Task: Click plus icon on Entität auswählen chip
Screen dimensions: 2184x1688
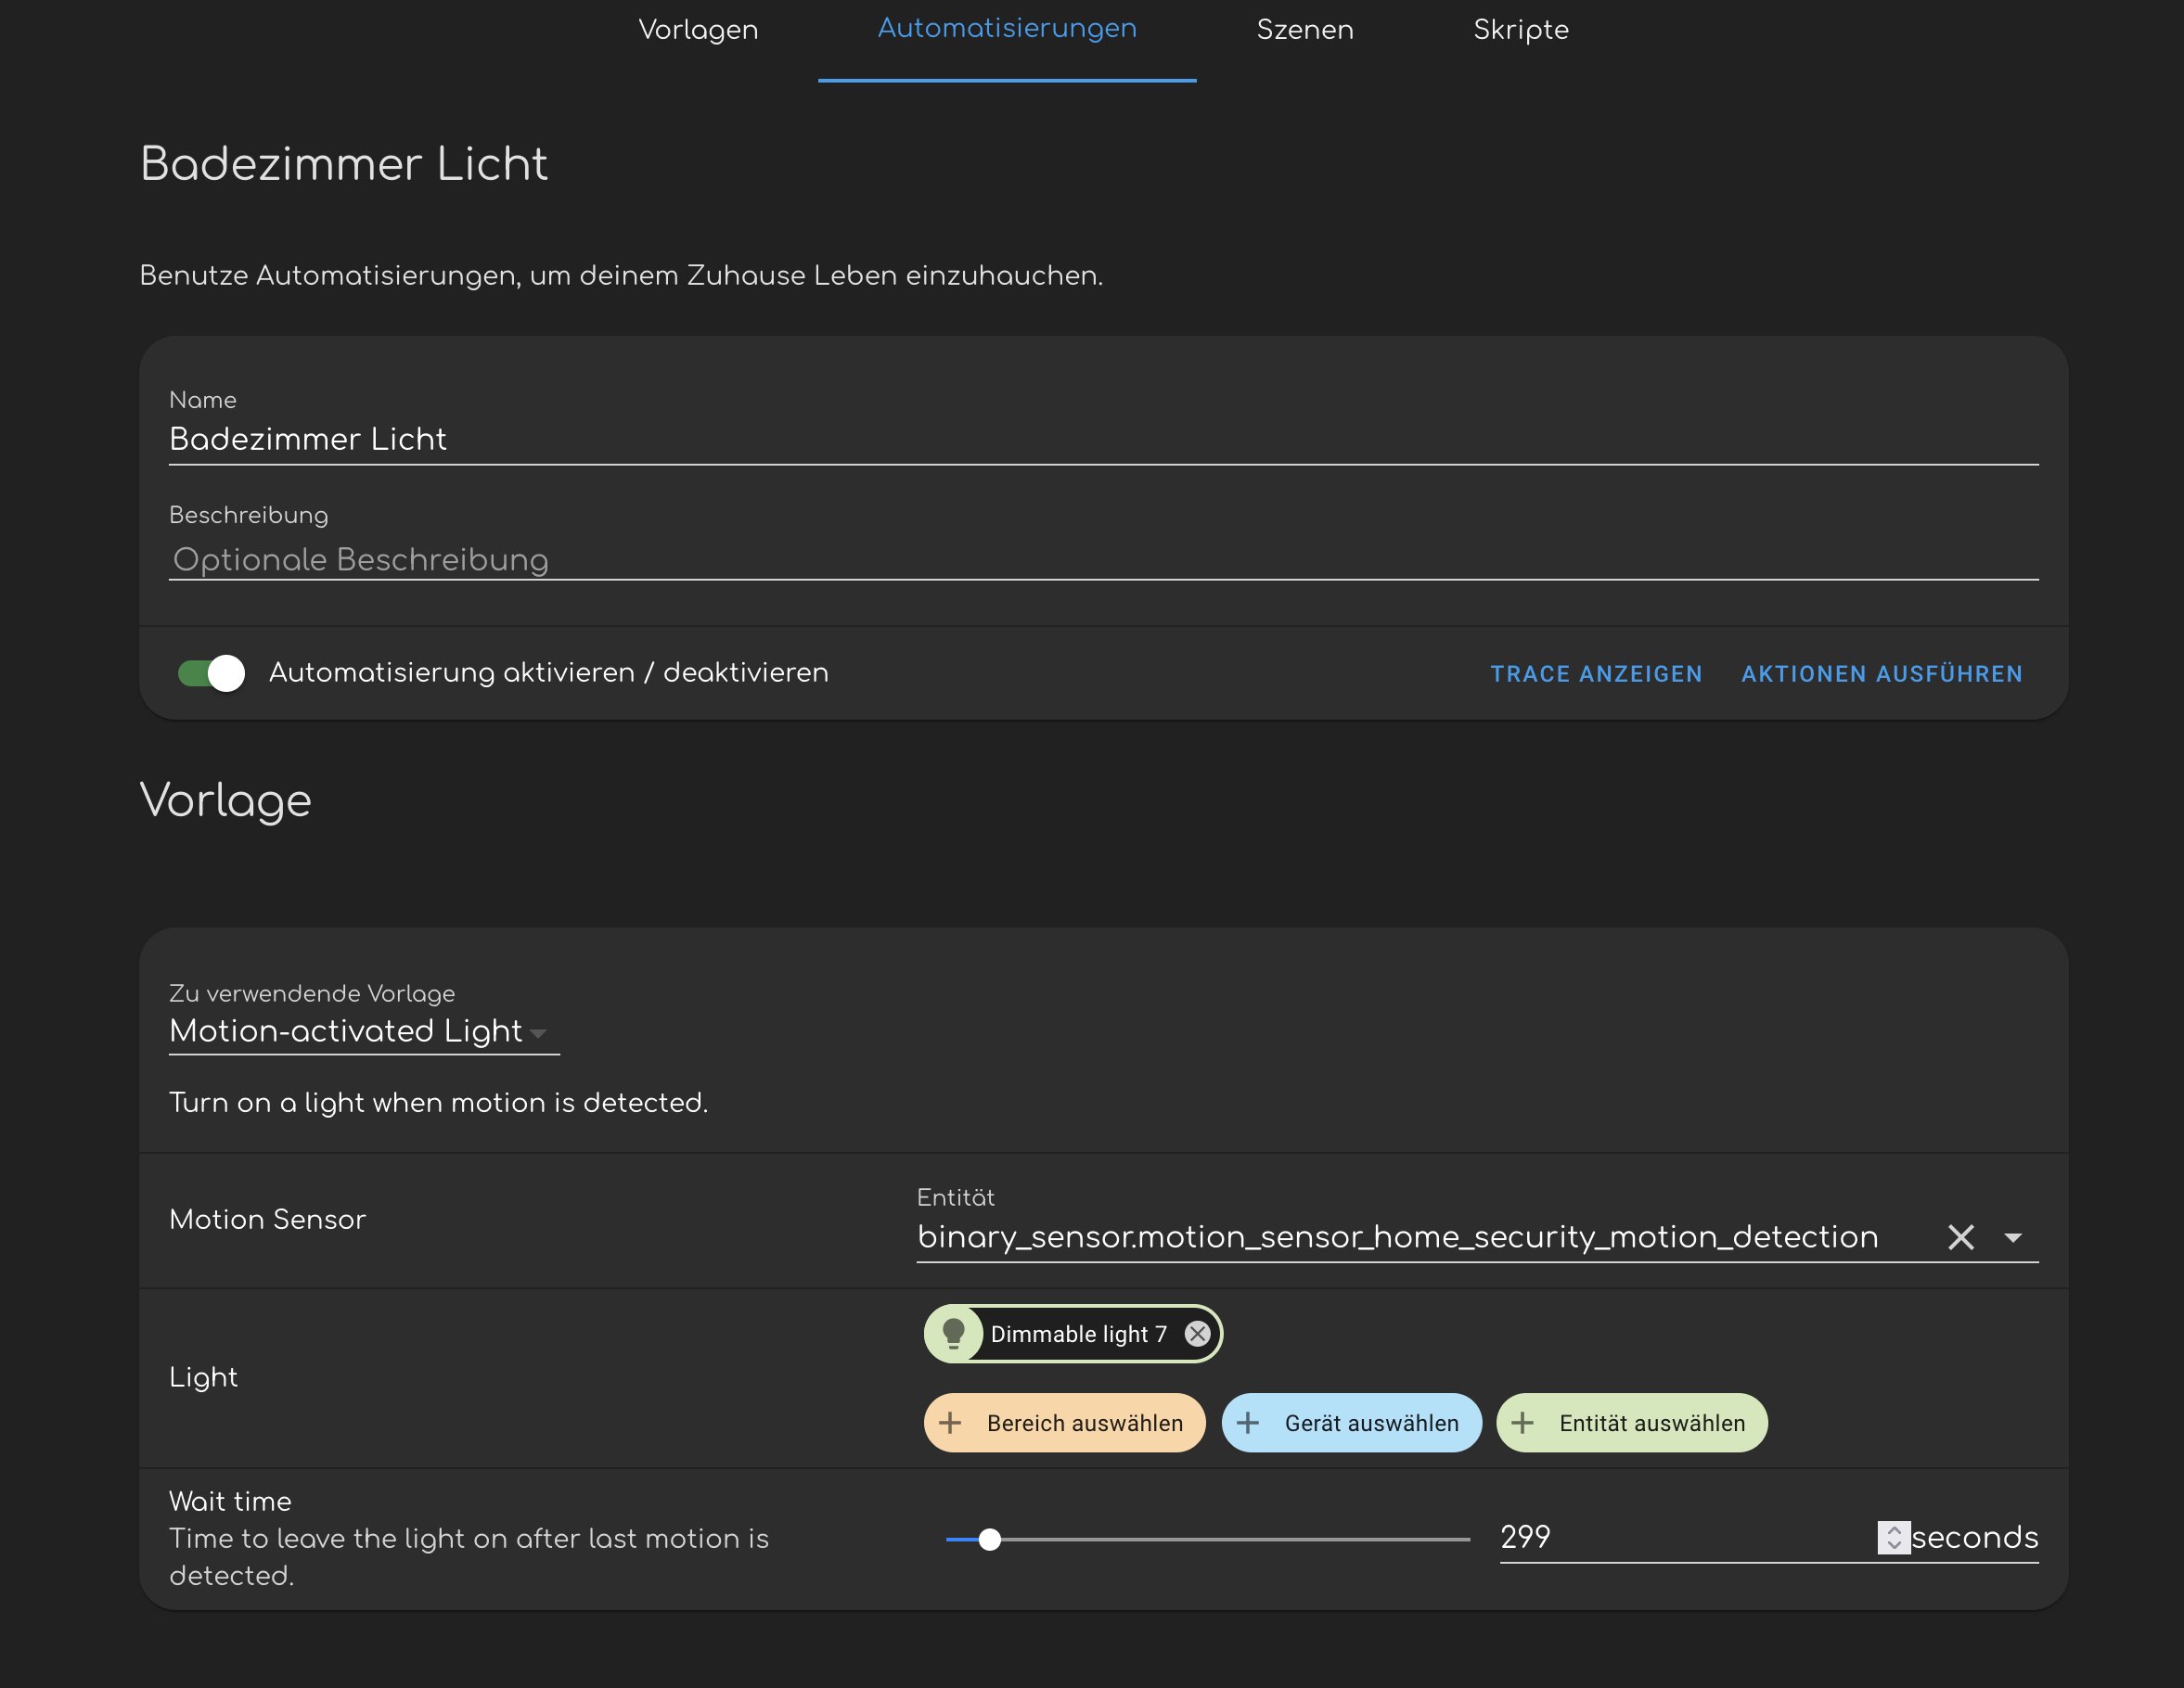Action: click(x=1522, y=1422)
